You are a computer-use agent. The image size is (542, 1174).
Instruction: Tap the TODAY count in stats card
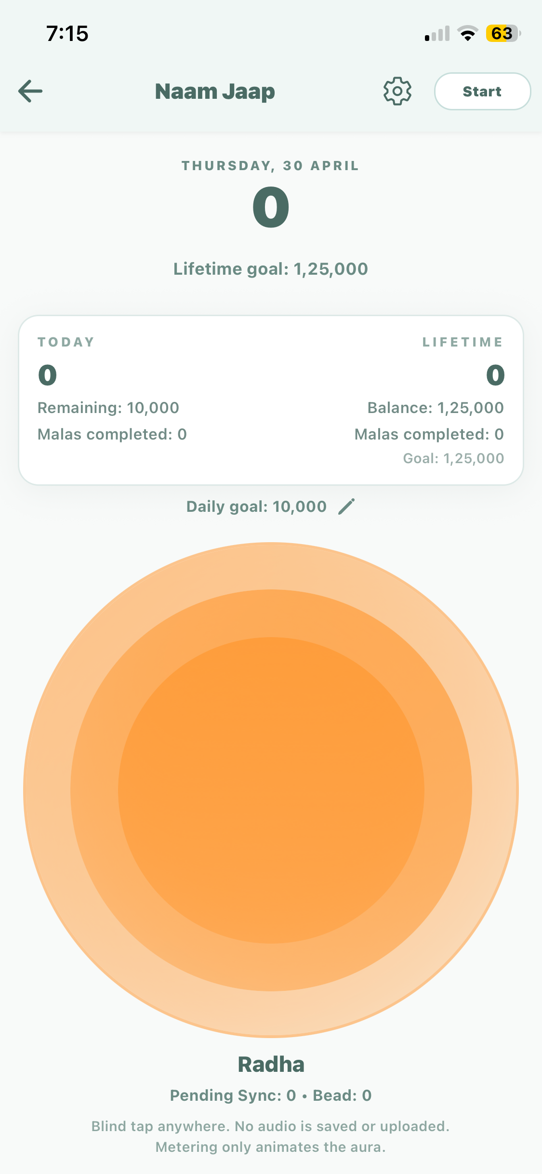pyautogui.click(x=48, y=375)
